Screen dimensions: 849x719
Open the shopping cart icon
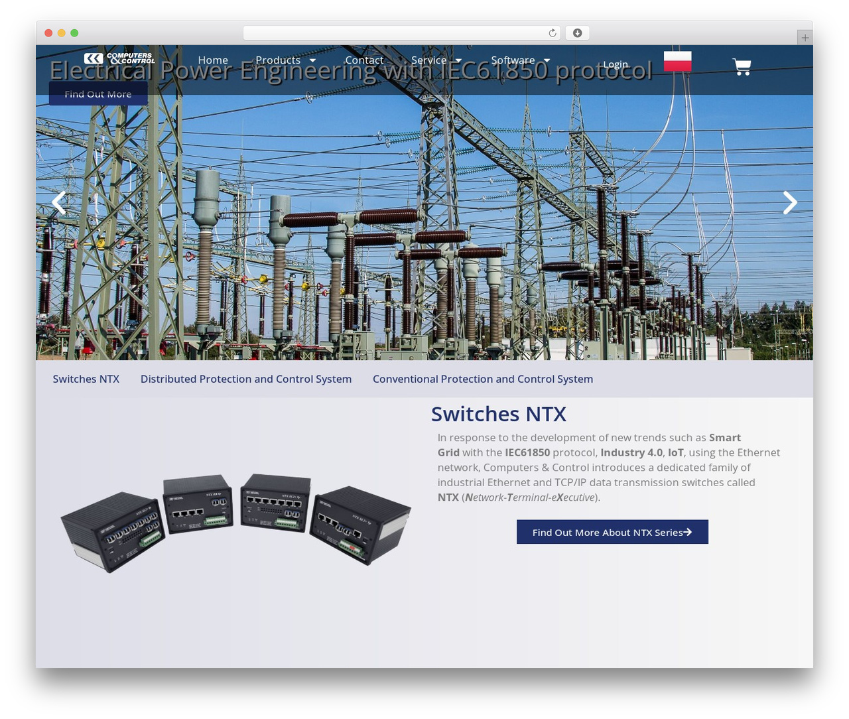coord(742,66)
